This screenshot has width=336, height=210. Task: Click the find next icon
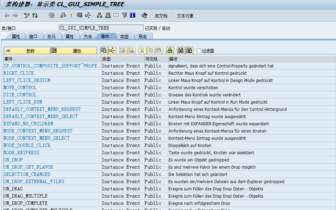pos(189,50)
